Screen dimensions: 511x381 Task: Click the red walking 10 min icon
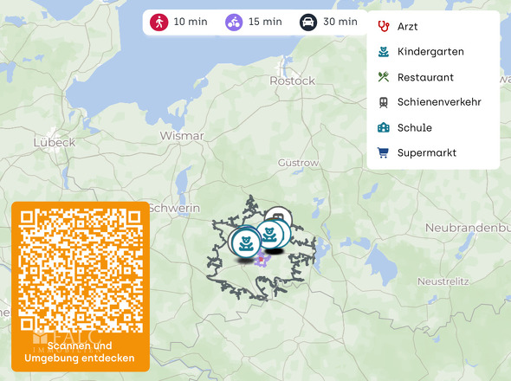pos(159,23)
